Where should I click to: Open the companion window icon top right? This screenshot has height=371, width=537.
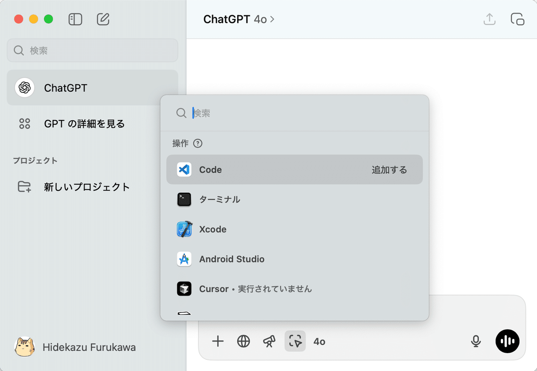(x=517, y=19)
